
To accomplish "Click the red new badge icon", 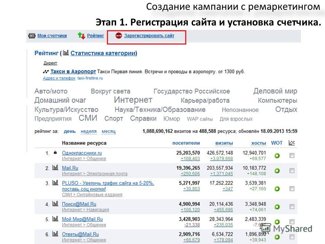I will tap(118, 36).
